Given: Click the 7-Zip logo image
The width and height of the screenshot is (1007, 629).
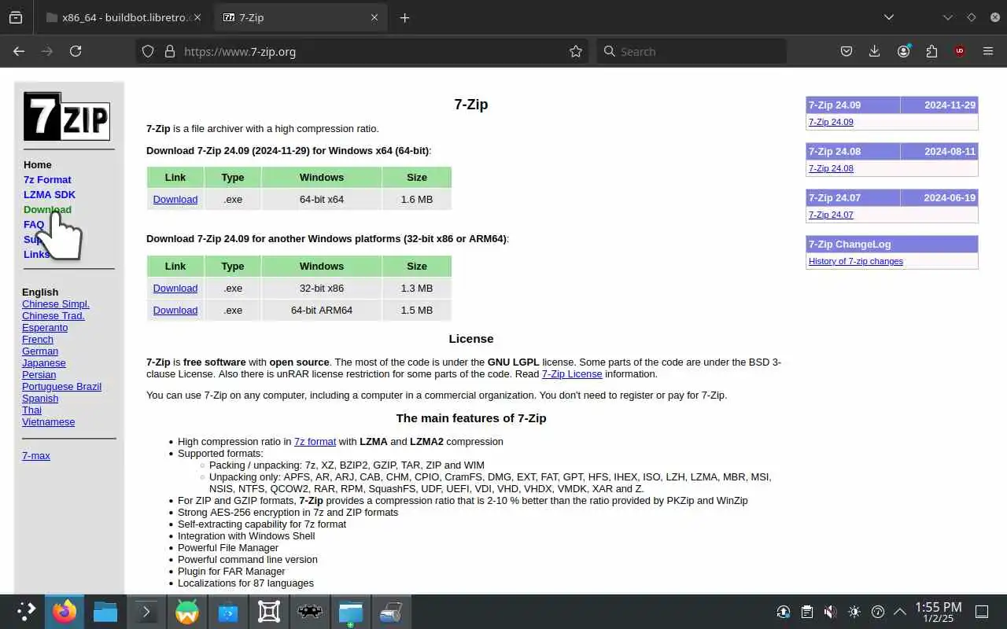Looking at the screenshot, I should click(x=66, y=116).
